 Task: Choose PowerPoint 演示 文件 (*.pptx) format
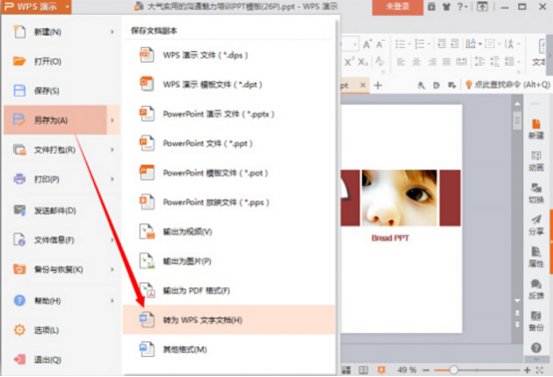click(229, 114)
